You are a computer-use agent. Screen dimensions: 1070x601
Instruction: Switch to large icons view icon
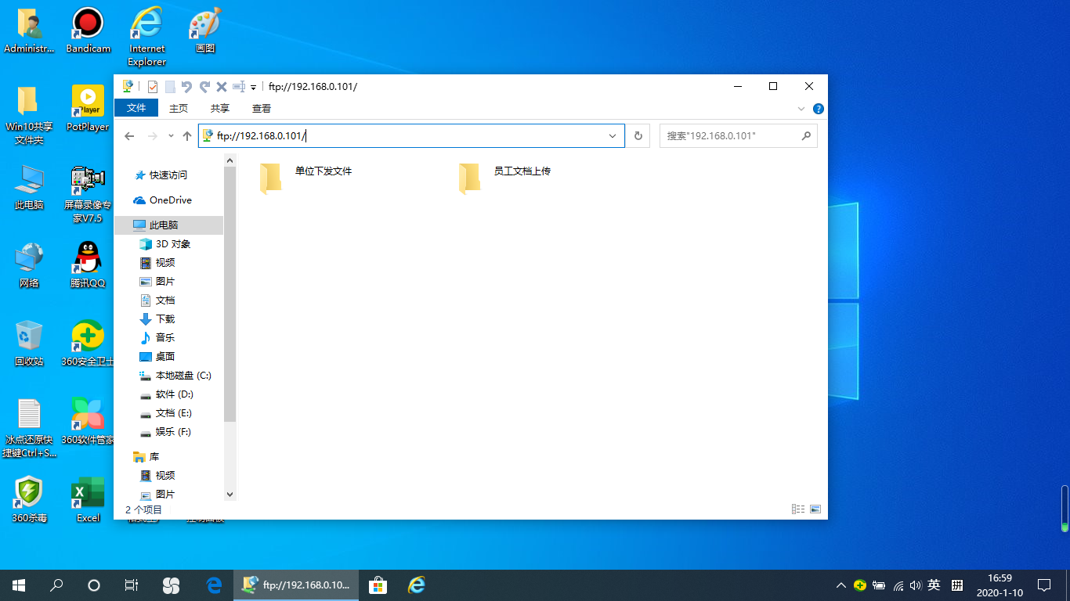pyautogui.click(x=815, y=509)
